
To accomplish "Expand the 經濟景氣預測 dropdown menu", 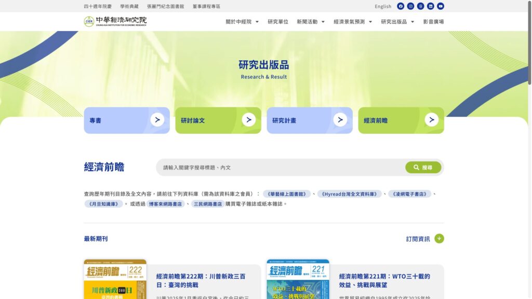I will pos(353,22).
